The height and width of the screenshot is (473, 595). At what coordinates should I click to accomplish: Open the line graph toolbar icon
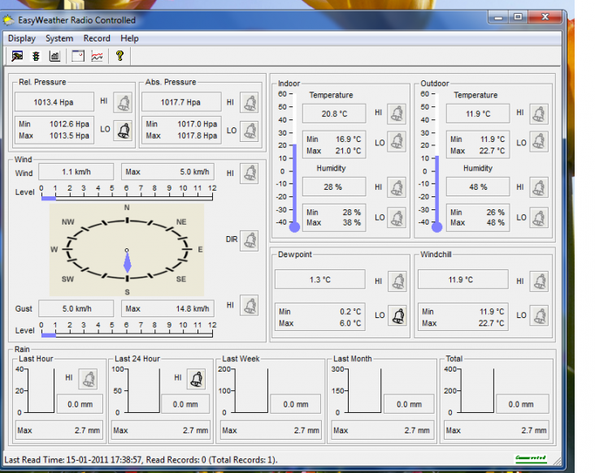coord(98,56)
